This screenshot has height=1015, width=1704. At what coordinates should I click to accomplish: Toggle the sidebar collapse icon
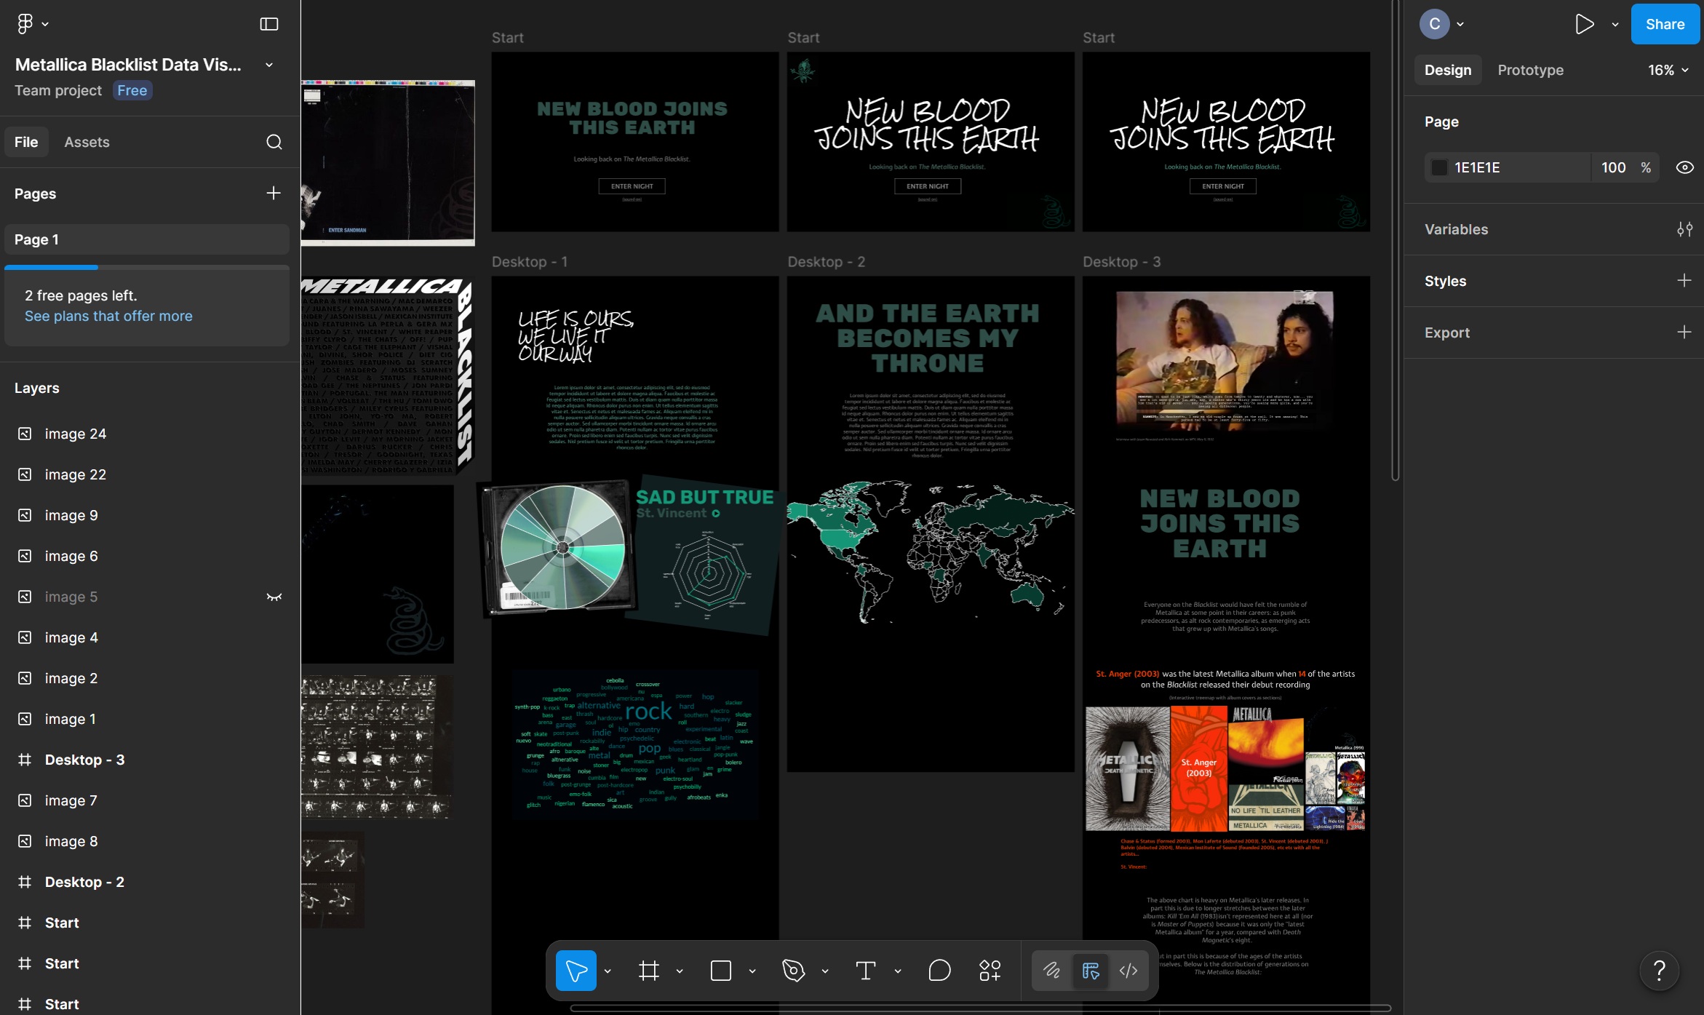tap(269, 24)
